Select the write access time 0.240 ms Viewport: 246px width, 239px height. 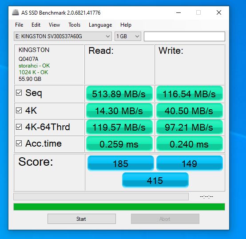tap(190, 144)
